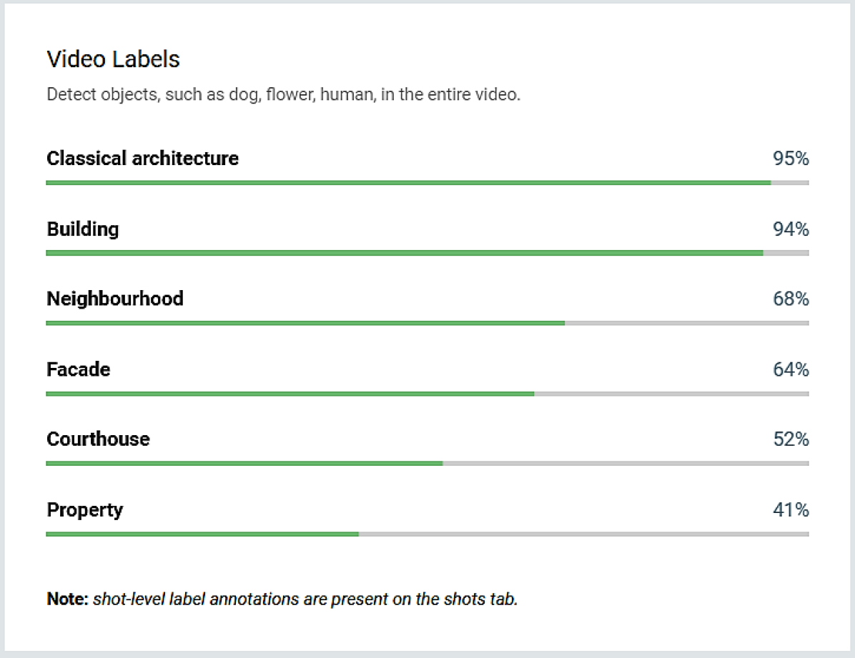Select the Neighbourhood label

115,299
